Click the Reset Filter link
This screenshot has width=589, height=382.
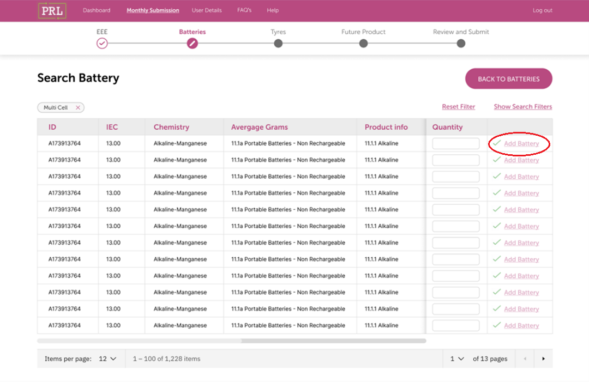click(x=458, y=107)
